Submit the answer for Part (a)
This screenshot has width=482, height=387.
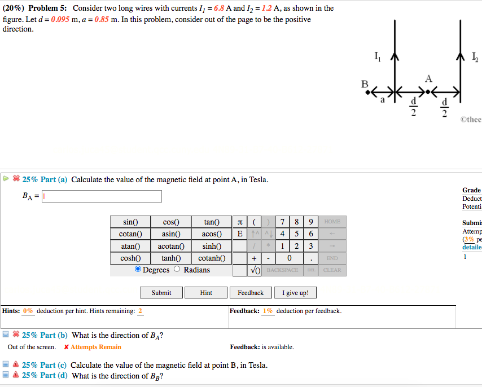[x=161, y=292]
